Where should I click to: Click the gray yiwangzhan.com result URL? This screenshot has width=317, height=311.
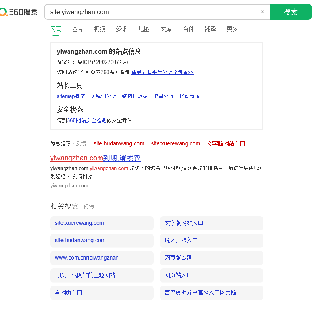pyautogui.click(x=69, y=186)
